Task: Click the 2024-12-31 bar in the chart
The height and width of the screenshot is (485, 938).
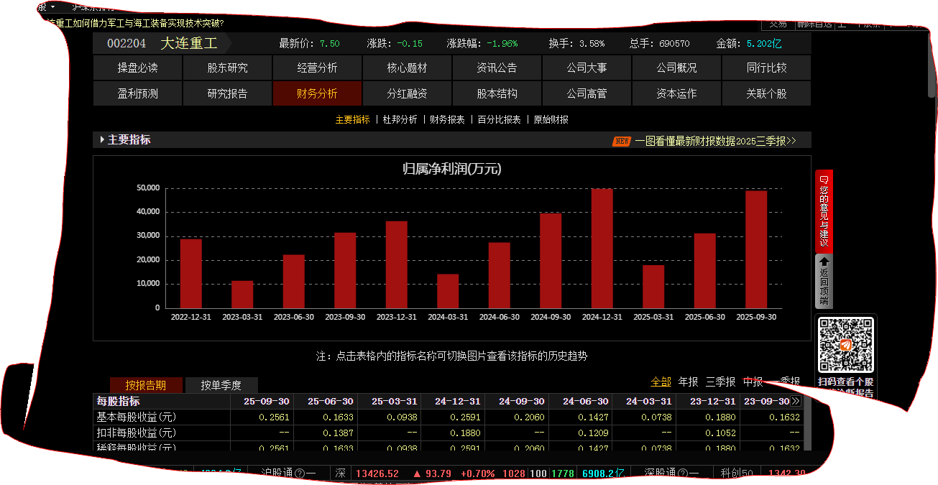Action: [x=602, y=249]
